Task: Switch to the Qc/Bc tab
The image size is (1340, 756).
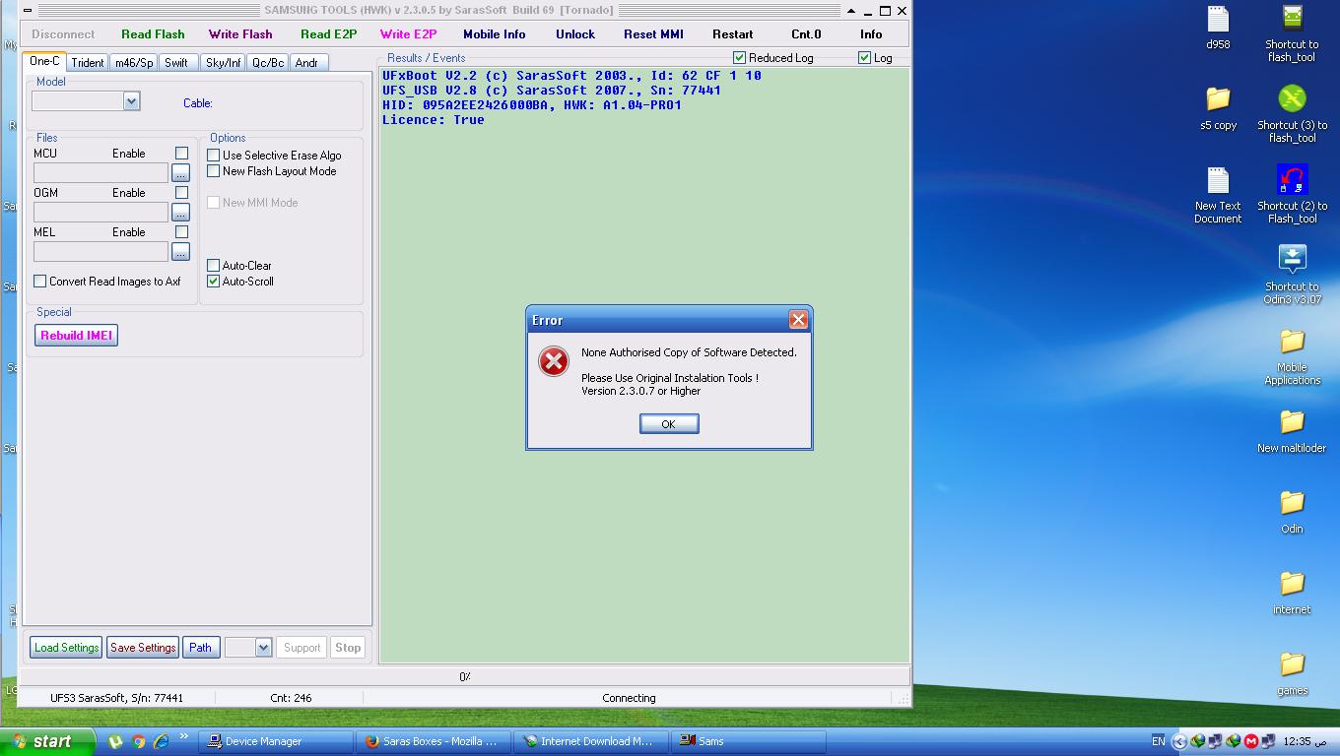Action: click(x=268, y=63)
